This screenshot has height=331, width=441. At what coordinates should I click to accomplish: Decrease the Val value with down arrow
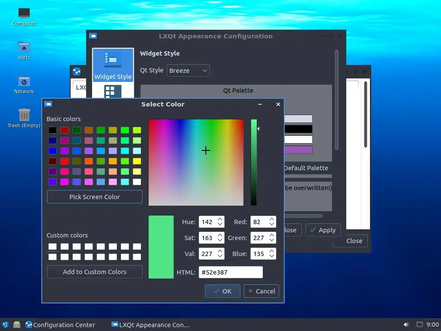tap(220, 256)
